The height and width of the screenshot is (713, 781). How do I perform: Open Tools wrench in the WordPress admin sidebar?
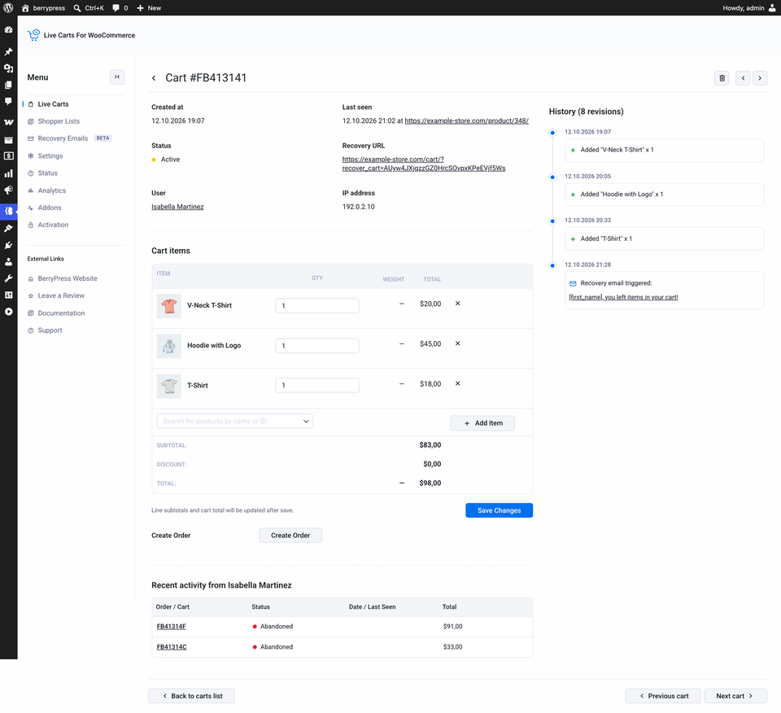click(8, 278)
